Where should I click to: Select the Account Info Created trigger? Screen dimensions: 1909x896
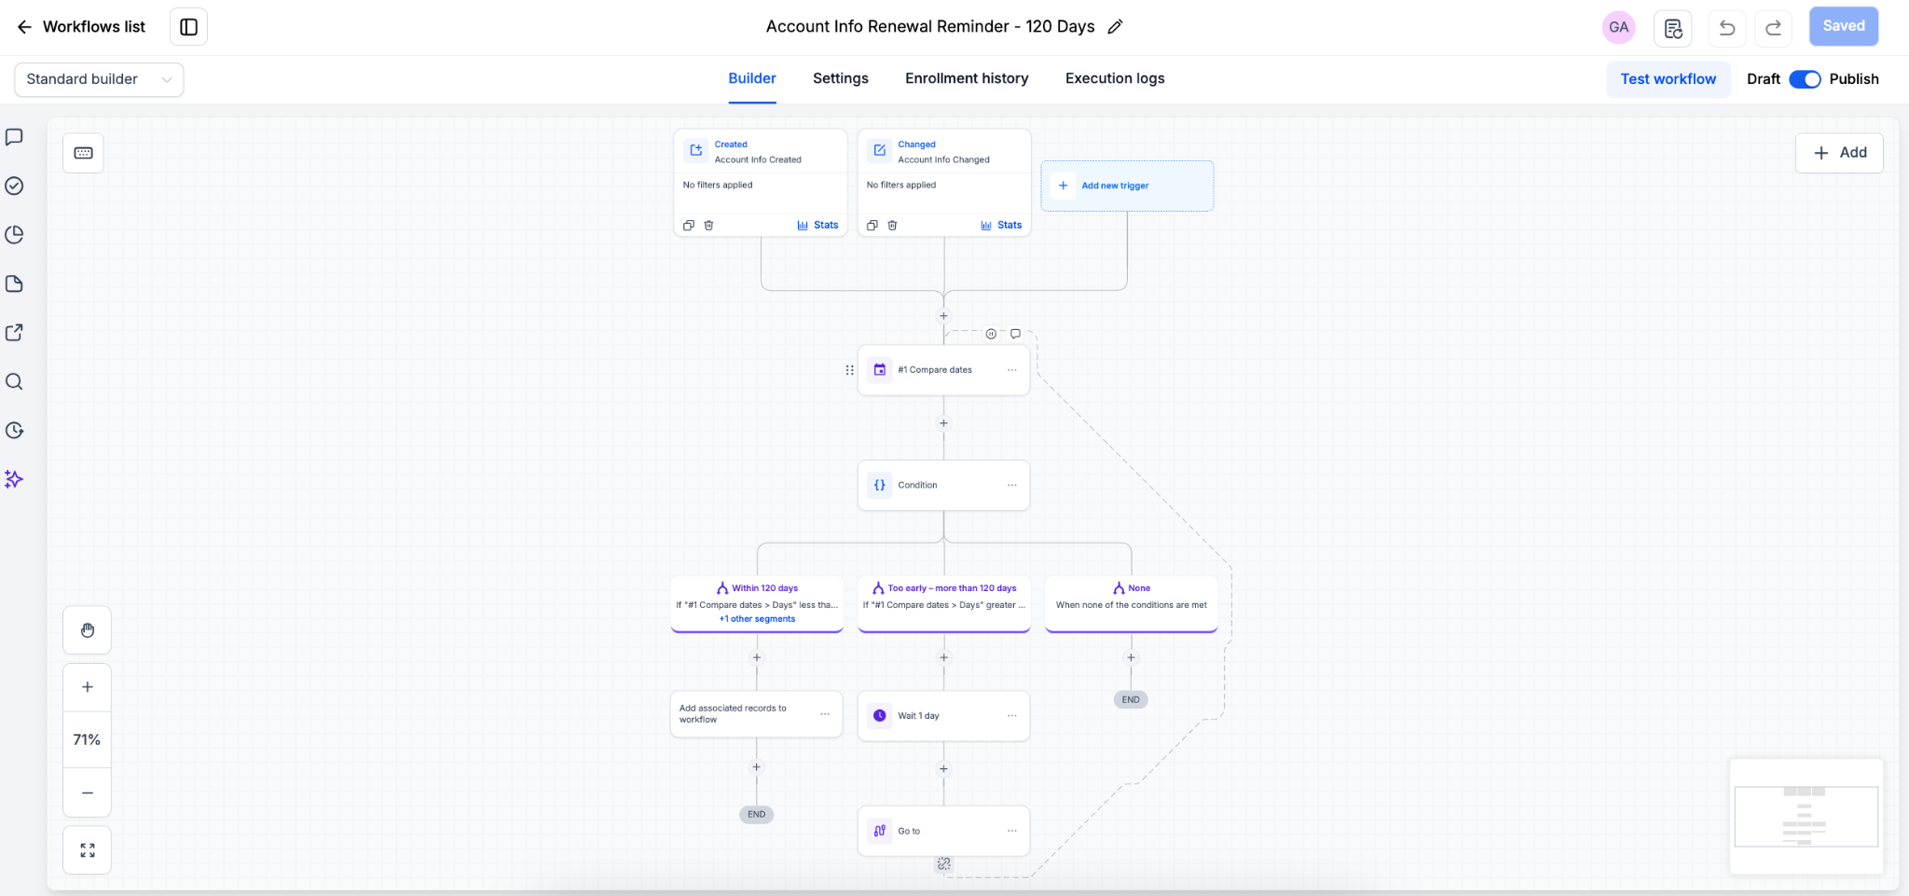pos(760,182)
